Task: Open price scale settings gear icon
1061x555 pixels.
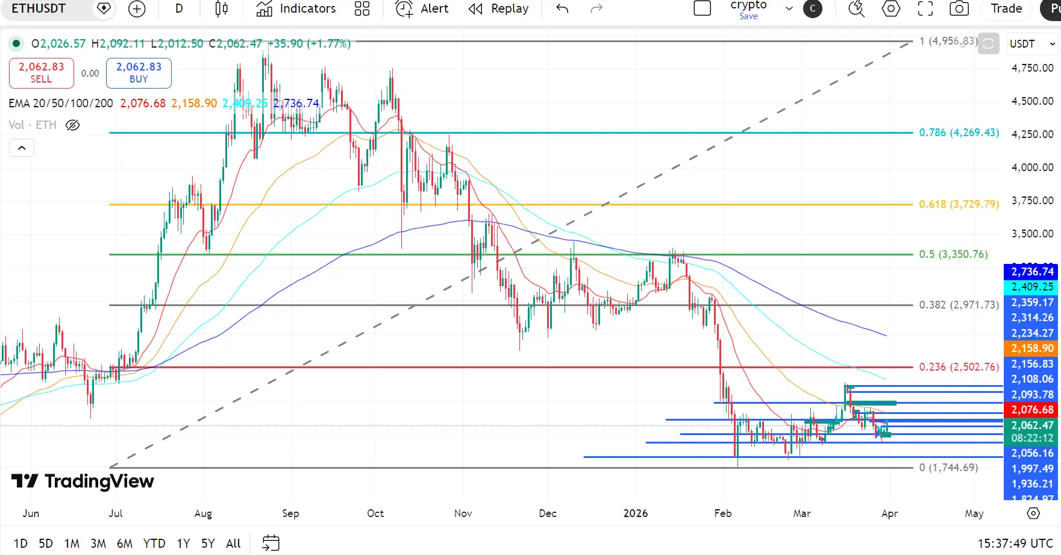Action: [x=1033, y=513]
